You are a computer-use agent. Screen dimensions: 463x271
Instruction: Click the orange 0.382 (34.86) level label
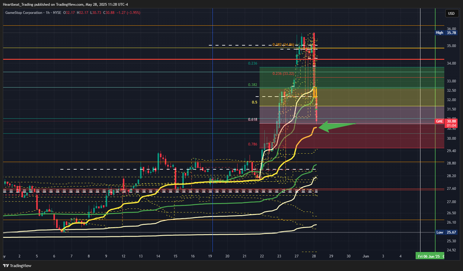click(283, 45)
